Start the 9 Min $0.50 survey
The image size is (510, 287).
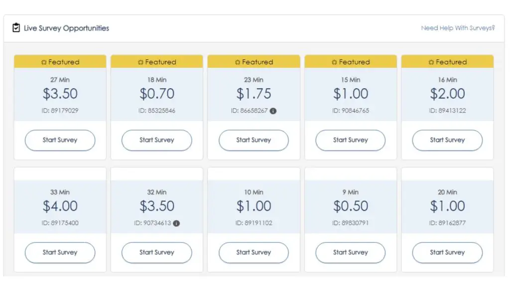tap(350, 253)
